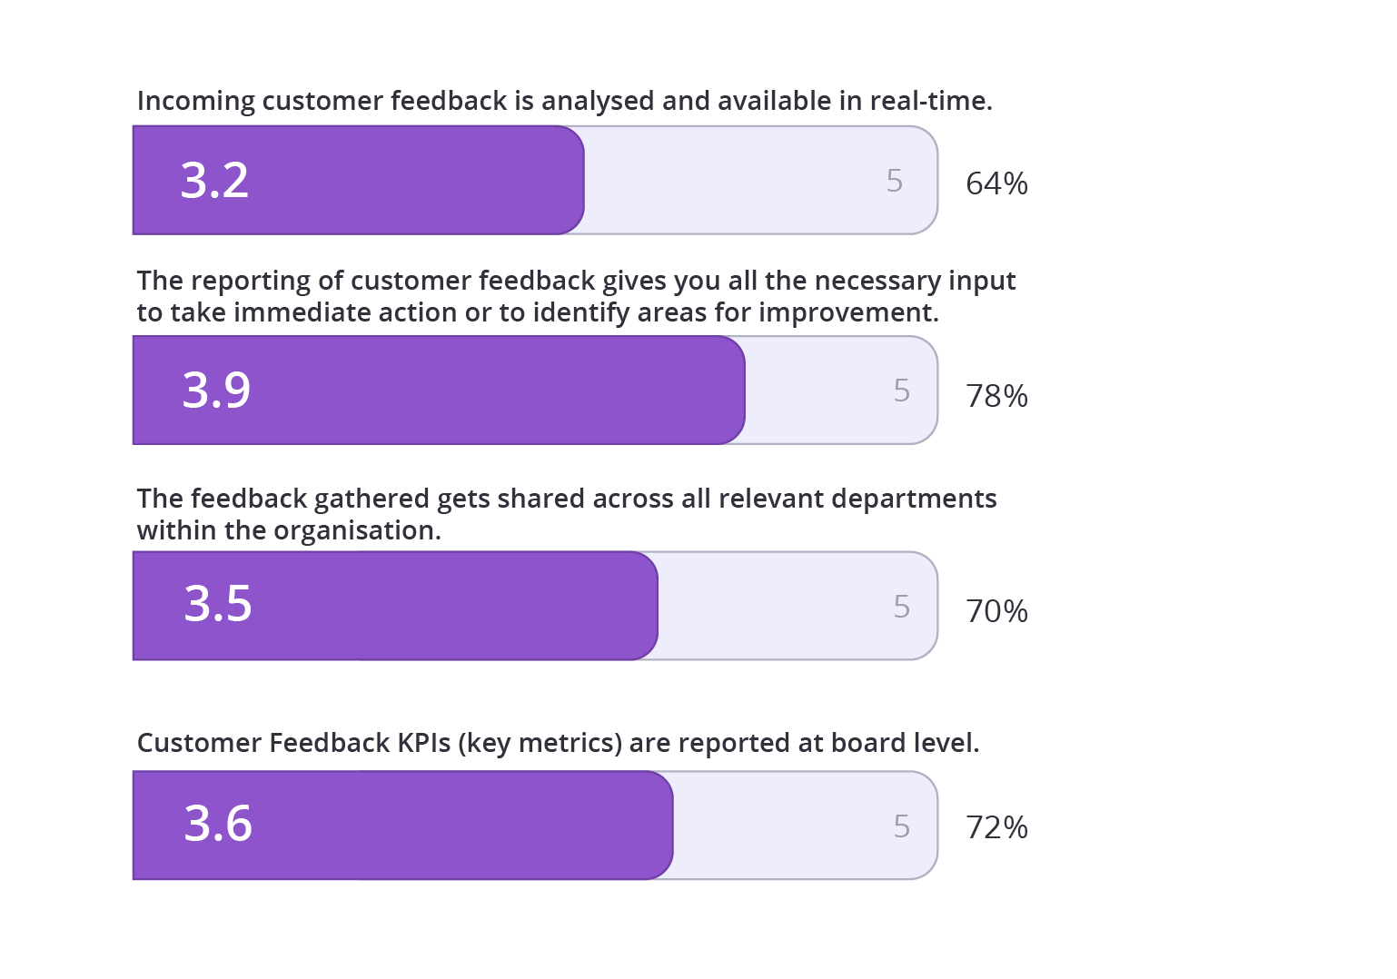The width and height of the screenshot is (1397, 979).
Task: Click the max value 5 beside 70%
Action: pyautogui.click(x=901, y=607)
